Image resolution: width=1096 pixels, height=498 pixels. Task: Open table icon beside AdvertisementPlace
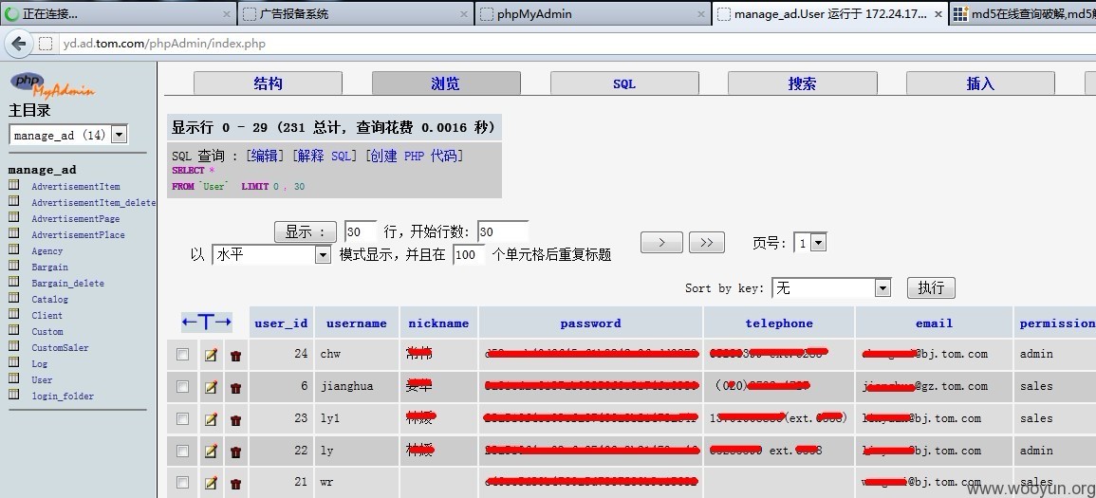(13, 234)
